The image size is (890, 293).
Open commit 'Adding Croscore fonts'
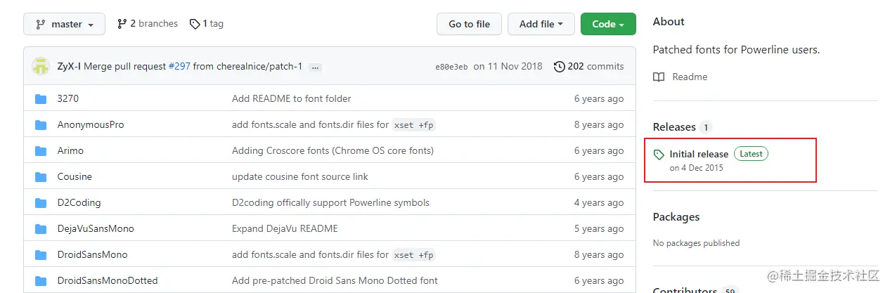tap(333, 151)
